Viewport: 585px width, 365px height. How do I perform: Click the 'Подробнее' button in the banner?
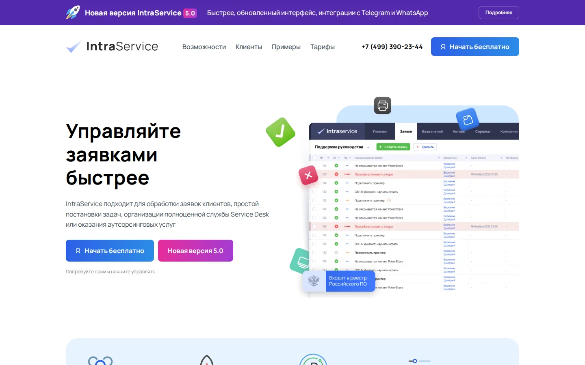click(x=499, y=13)
